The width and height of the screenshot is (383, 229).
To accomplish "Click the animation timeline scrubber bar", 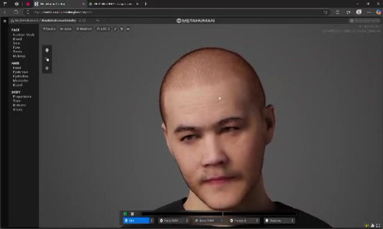I will point(219,214).
